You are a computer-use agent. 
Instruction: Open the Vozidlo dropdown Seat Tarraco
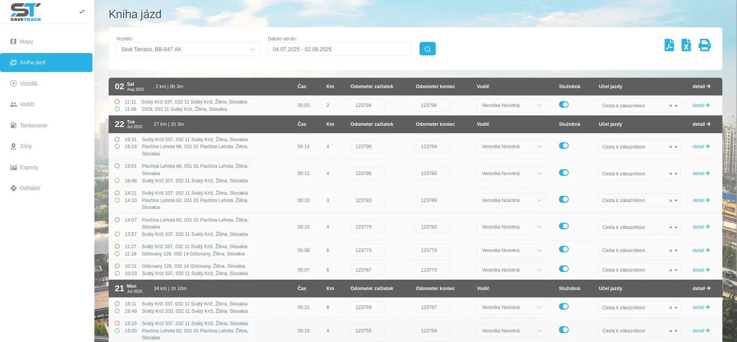[x=188, y=49]
